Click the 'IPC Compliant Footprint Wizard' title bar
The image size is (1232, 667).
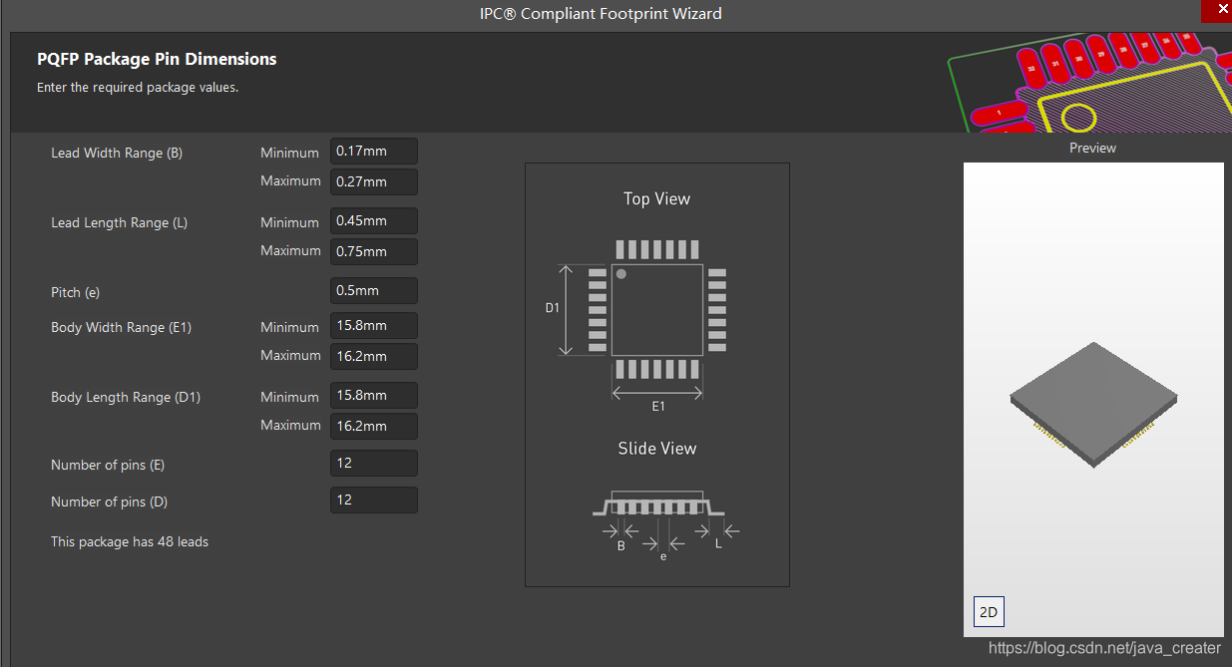tap(601, 13)
